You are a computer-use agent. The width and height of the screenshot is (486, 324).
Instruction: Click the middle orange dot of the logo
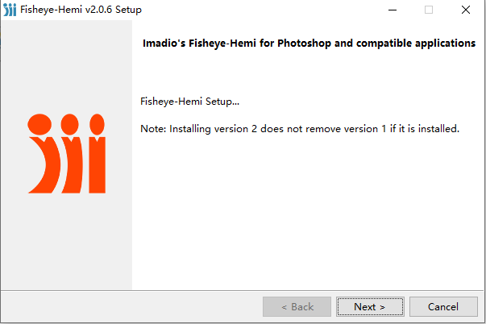(x=69, y=123)
